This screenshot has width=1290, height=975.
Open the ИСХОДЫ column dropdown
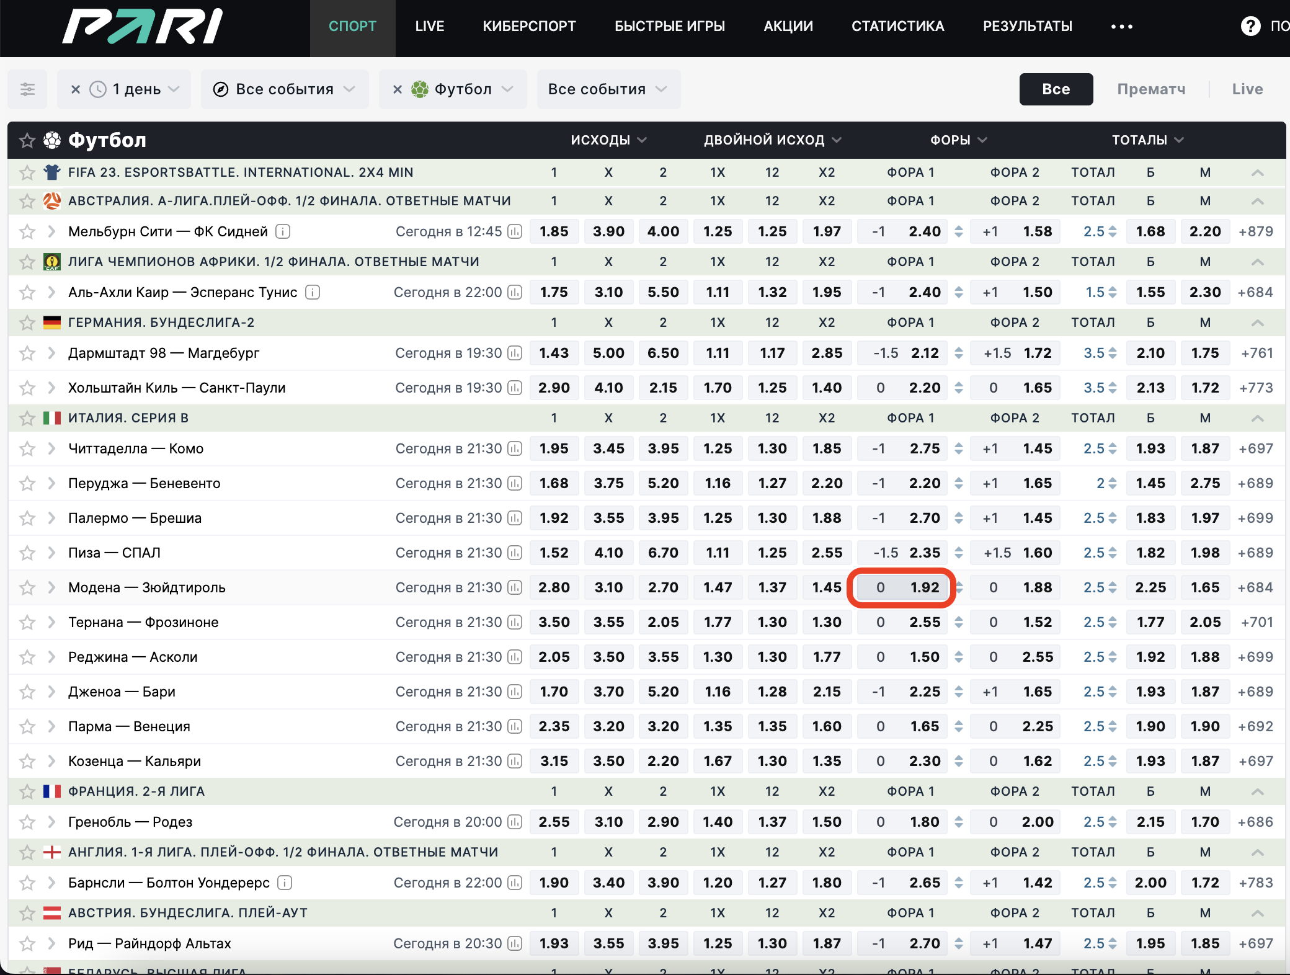click(608, 140)
